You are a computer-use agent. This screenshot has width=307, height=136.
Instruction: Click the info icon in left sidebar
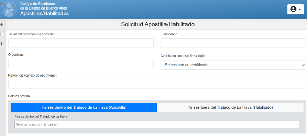click(1, 44)
